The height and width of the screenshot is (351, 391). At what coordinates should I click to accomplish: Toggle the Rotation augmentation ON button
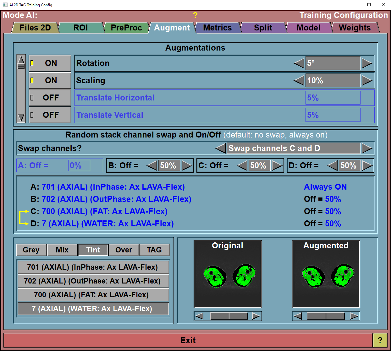coord(50,63)
